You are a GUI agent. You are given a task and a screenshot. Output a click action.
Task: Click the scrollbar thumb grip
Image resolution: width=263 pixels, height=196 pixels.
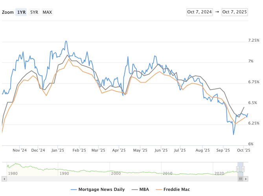[x=241, y=179]
